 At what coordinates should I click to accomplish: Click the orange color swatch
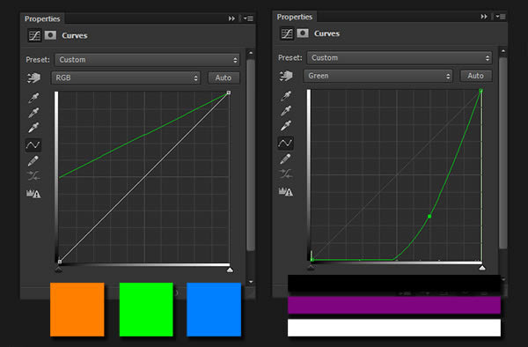[x=77, y=309]
